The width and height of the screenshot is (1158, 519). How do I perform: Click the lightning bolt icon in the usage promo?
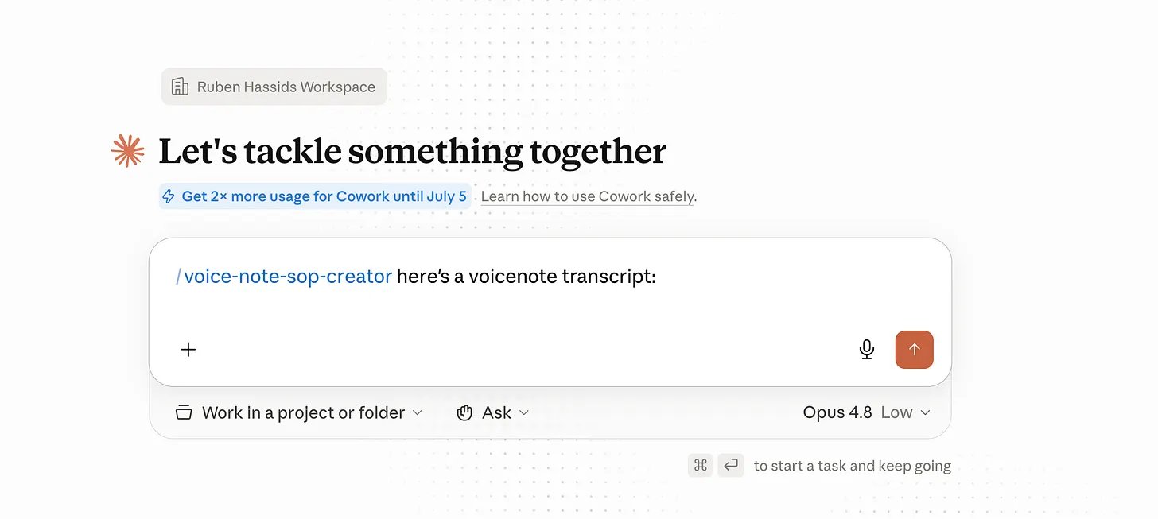click(169, 196)
